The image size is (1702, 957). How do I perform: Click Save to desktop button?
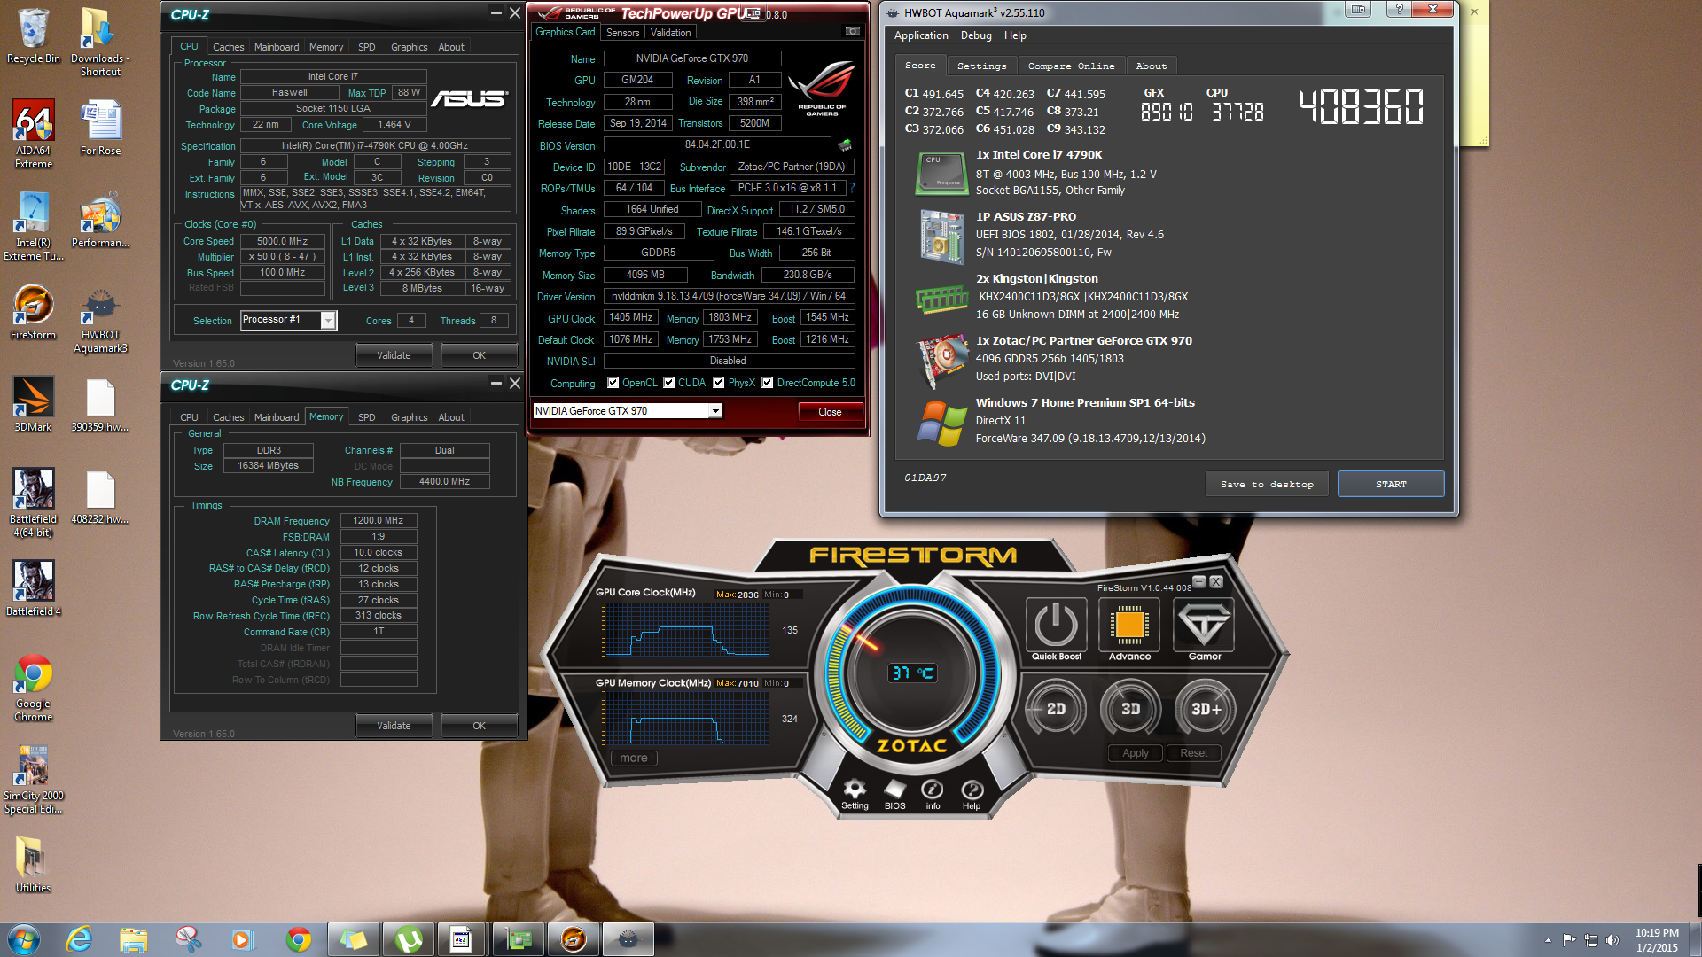click(1267, 484)
